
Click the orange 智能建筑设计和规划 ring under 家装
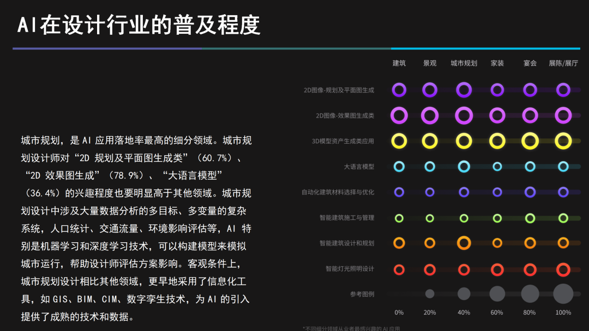click(x=497, y=243)
